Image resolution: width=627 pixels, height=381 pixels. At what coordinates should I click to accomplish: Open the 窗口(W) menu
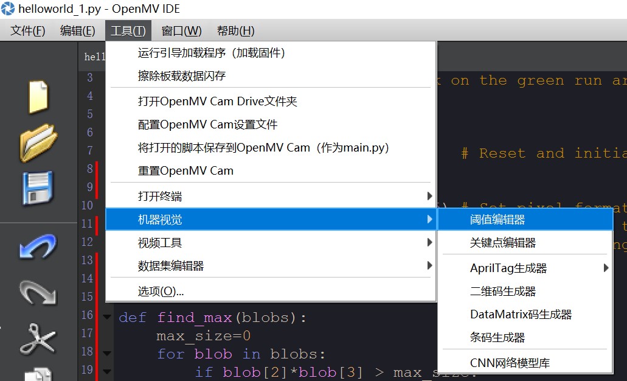tap(182, 31)
